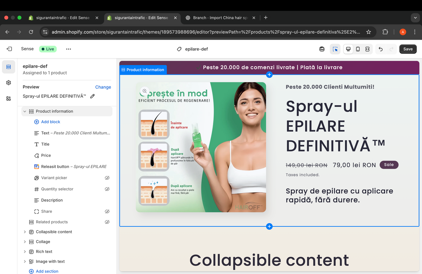This screenshot has height=274, width=422.
Task: Toggle the inspector selection tool
Action: [335, 49]
